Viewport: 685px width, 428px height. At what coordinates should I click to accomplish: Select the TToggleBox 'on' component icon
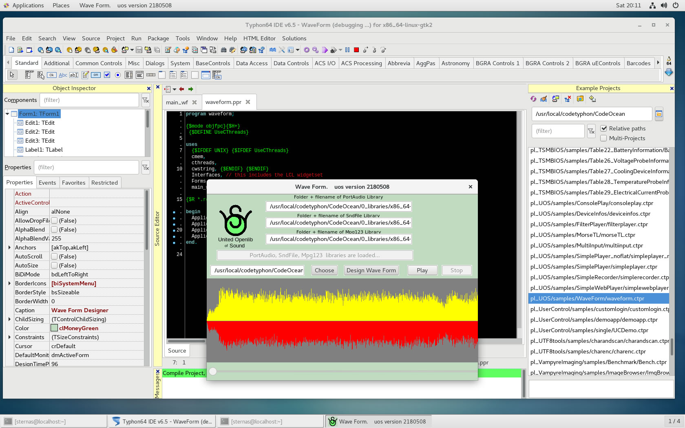click(x=96, y=75)
